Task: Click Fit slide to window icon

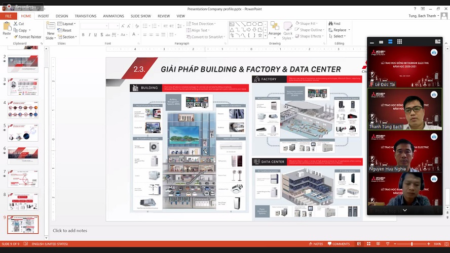Action: [x=445, y=244]
